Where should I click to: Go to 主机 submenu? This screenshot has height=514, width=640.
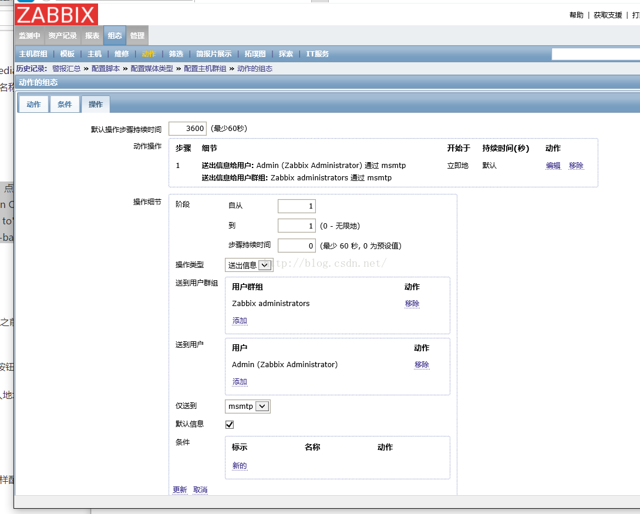[x=95, y=54]
